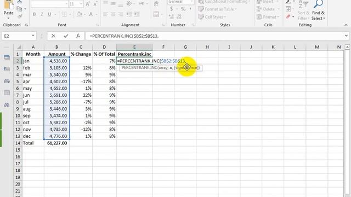Toggle Bold formatting
The width and height of the screenshot is (351, 197).
click(x=34, y=14)
